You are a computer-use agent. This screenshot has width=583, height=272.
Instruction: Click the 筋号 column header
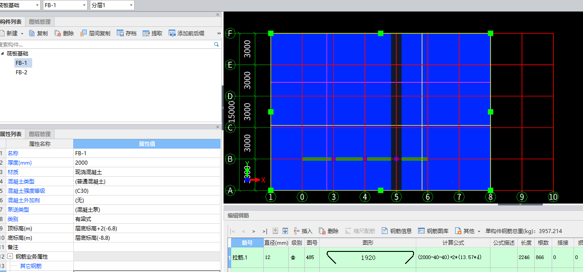coord(247,243)
